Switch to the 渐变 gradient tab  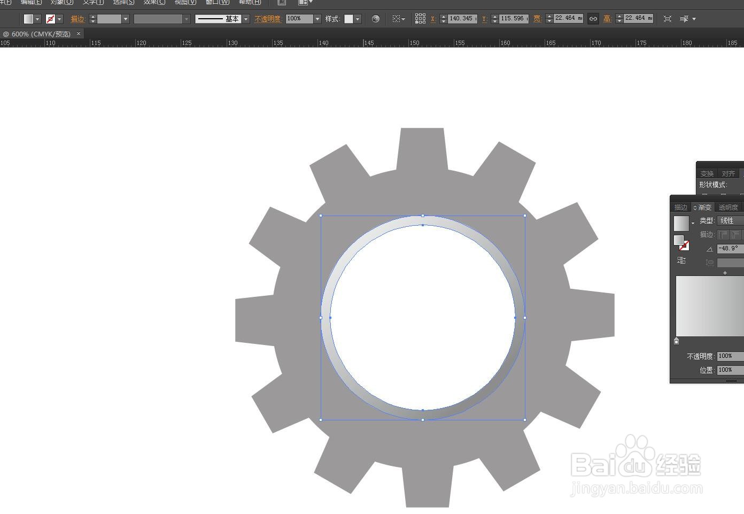tap(703, 208)
